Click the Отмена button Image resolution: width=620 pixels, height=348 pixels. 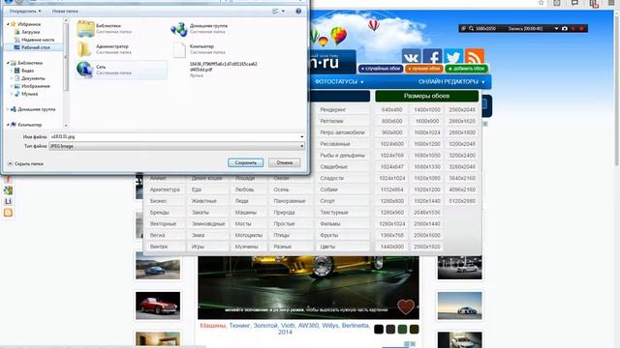pyautogui.click(x=284, y=162)
